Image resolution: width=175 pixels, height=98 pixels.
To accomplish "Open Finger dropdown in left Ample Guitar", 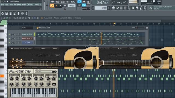I will pos(43,48).
